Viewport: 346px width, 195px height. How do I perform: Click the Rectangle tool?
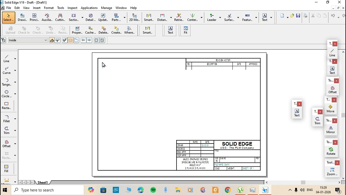6,105
